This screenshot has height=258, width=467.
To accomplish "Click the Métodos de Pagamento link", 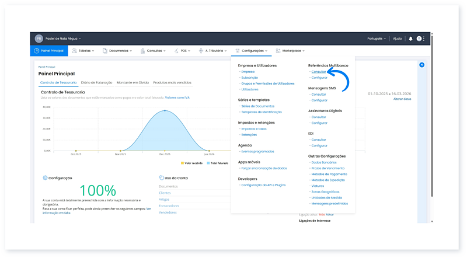I will tap(329, 174).
